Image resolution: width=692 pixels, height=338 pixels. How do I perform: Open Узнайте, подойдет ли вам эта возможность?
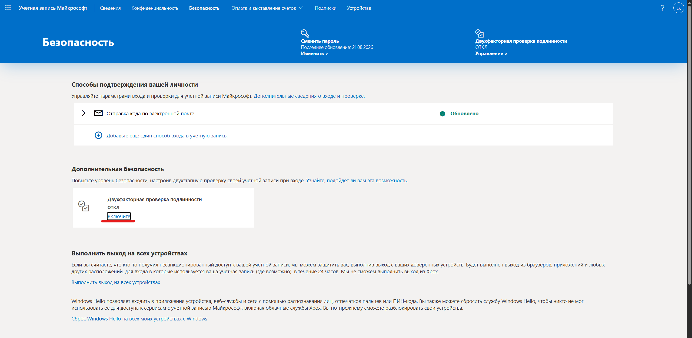click(x=357, y=180)
